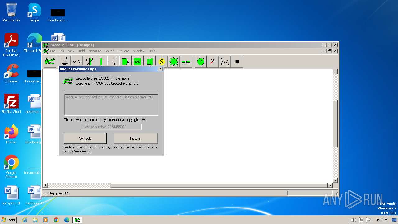Open the transistor semiconductors toolbar

(x=113, y=62)
